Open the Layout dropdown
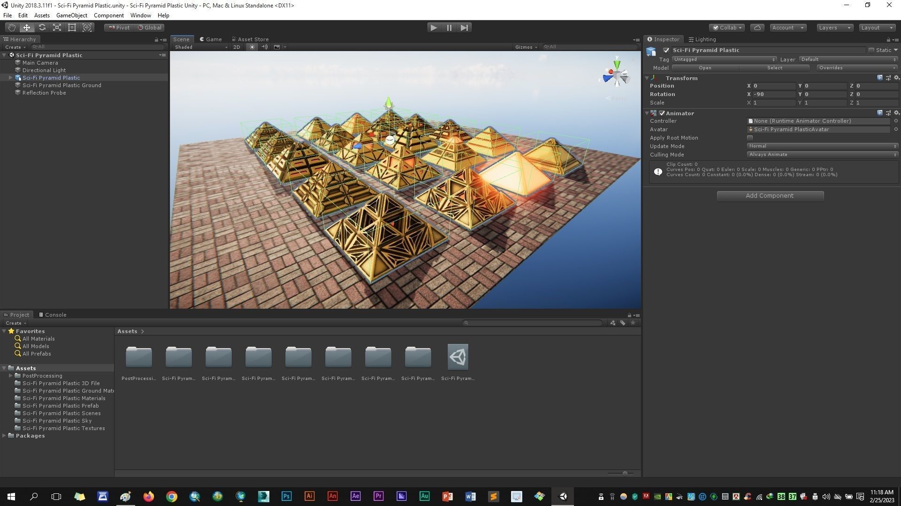Image resolution: width=901 pixels, height=506 pixels. (877, 28)
